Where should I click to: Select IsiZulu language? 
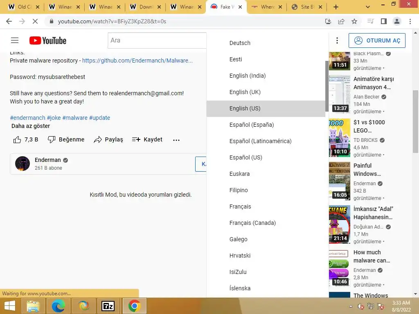(x=266, y=272)
